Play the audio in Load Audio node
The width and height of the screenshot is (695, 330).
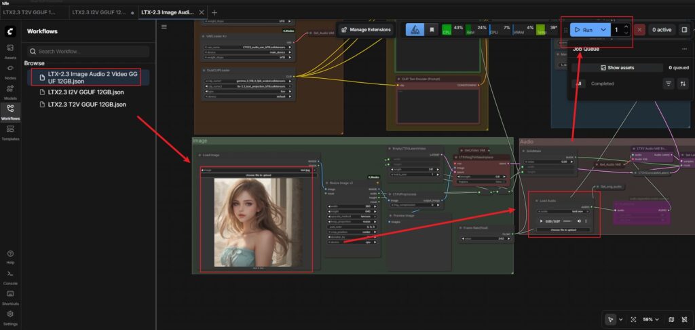coord(541,221)
